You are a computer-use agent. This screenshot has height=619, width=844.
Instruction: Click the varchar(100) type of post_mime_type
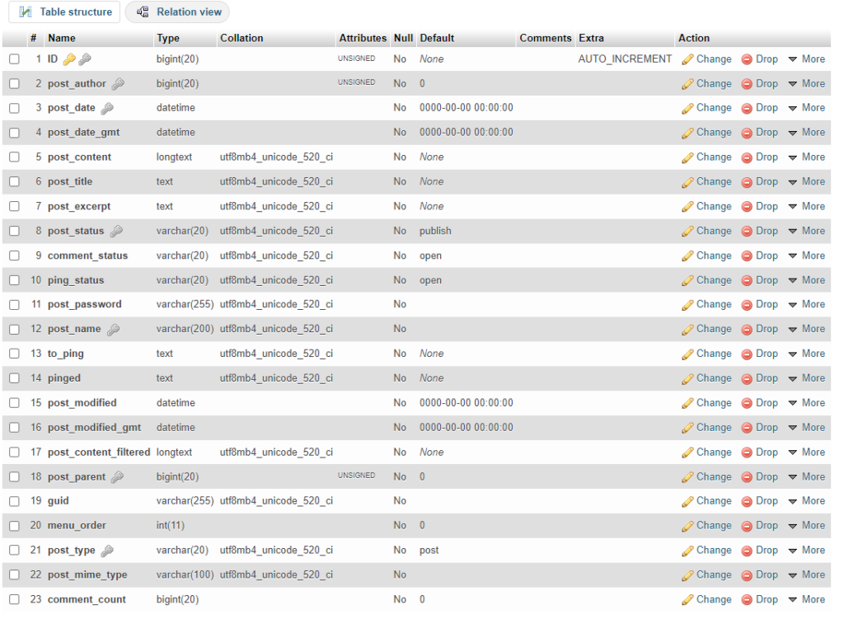click(x=185, y=574)
